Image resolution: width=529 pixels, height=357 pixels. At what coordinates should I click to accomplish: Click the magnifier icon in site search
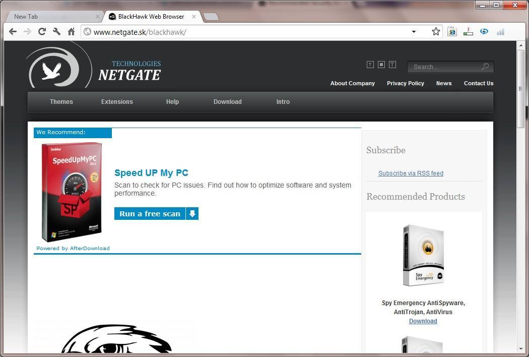[485, 67]
